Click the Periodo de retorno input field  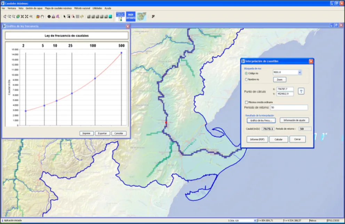point(289,108)
